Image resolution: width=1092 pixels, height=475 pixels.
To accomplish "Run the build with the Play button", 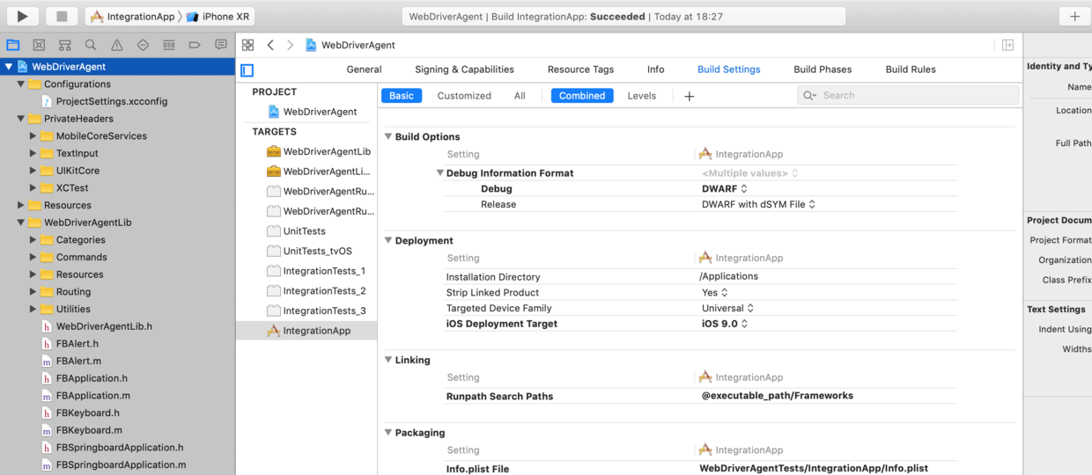I will (22, 16).
